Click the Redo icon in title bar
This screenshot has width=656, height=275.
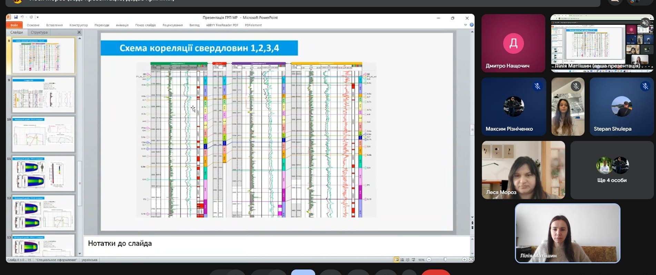click(x=31, y=17)
